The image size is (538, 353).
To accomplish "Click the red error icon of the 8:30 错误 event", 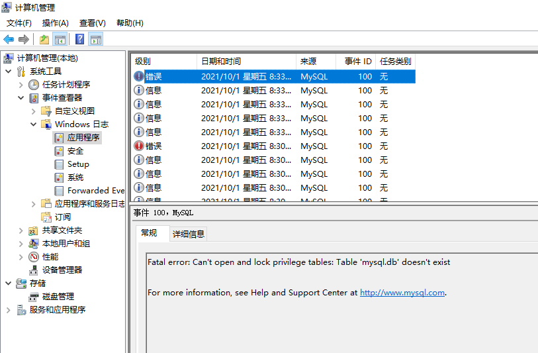I will coord(138,146).
